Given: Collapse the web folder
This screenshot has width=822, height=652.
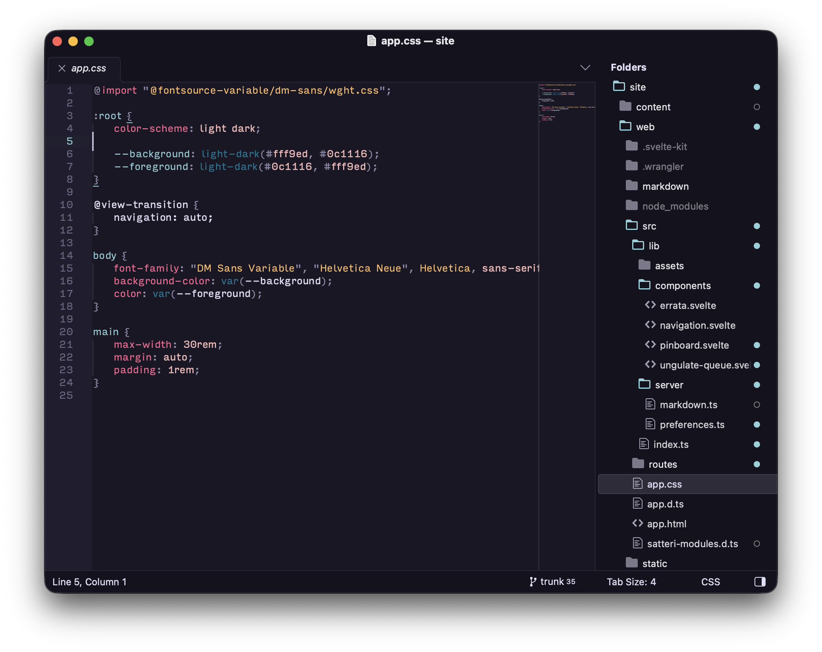Looking at the screenshot, I should tap(625, 126).
